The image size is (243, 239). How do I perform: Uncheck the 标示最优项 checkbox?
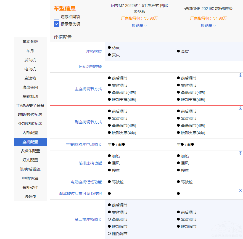pos(57,24)
